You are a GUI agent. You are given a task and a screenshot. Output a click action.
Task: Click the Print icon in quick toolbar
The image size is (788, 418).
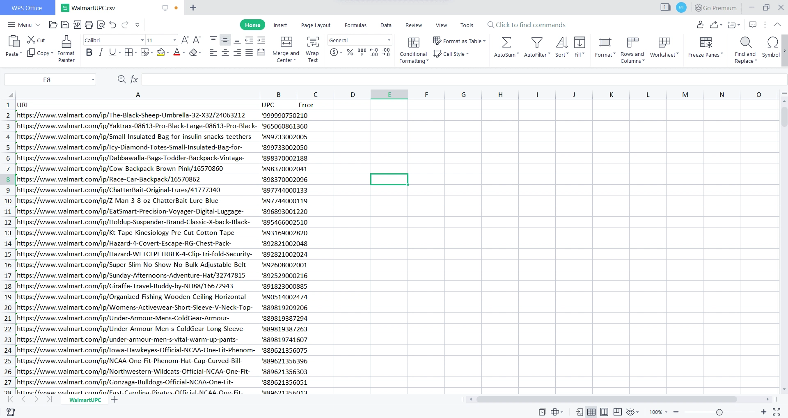point(89,25)
